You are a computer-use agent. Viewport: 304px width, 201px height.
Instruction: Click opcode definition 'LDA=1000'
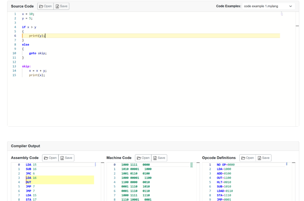point(224,169)
